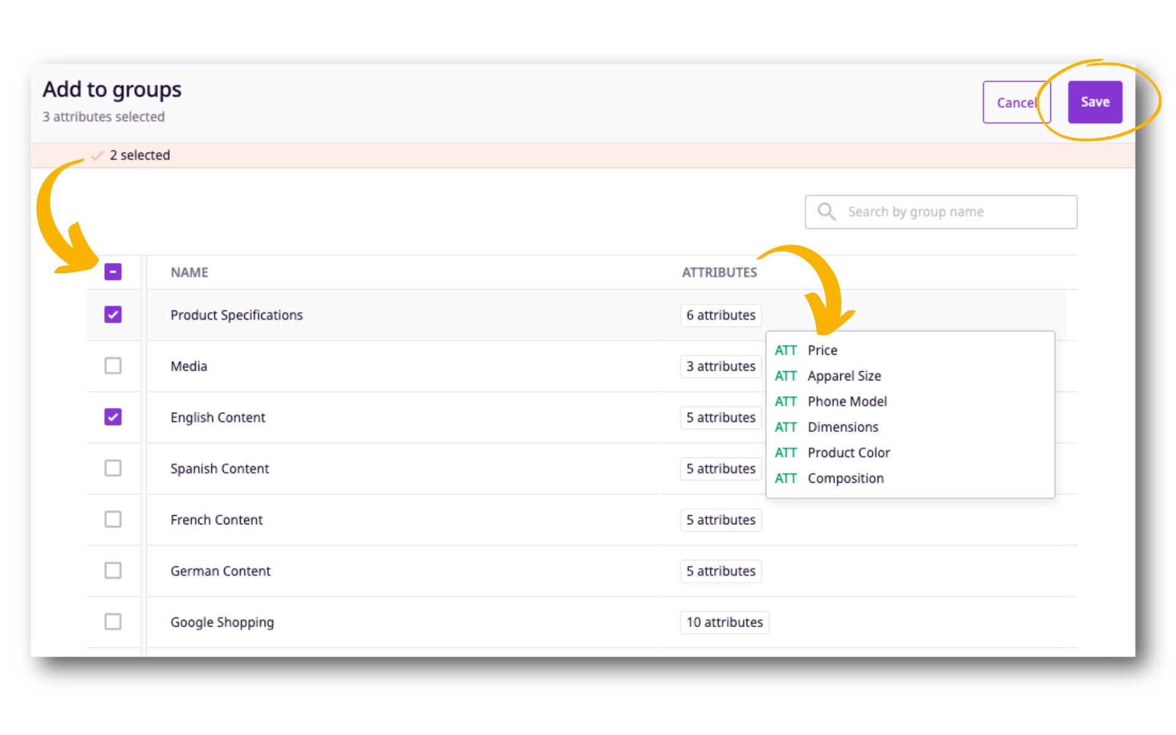1176x735 pixels.
Task: Expand Google Shopping's 10 attributes badge
Action: (x=724, y=622)
